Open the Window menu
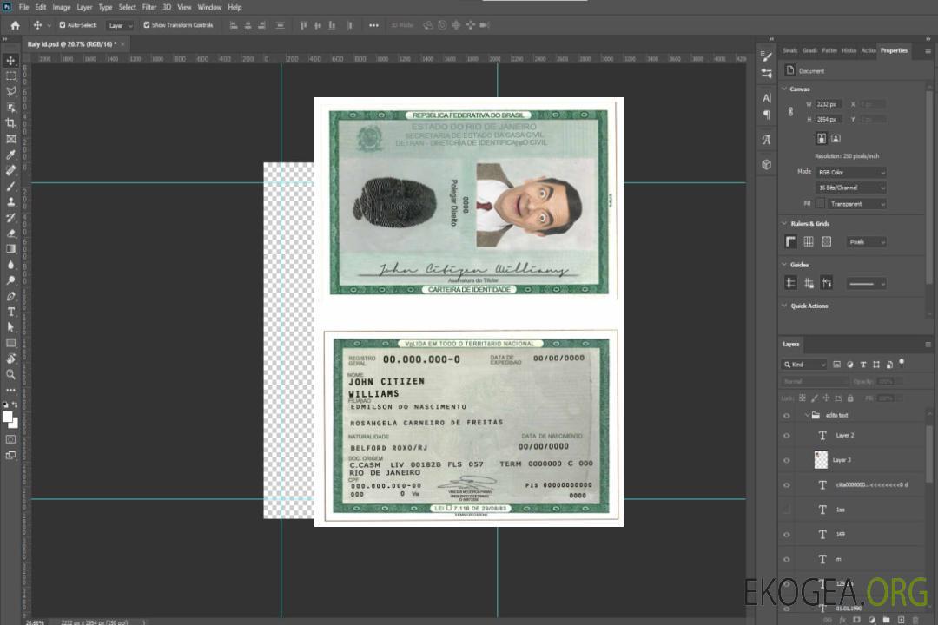 click(x=209, y=7)
